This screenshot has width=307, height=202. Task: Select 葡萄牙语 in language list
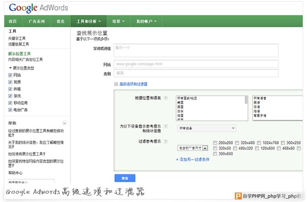point(260,115)
